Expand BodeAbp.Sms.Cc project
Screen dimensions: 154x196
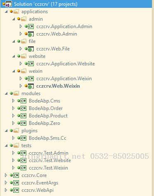pos(13,138)
